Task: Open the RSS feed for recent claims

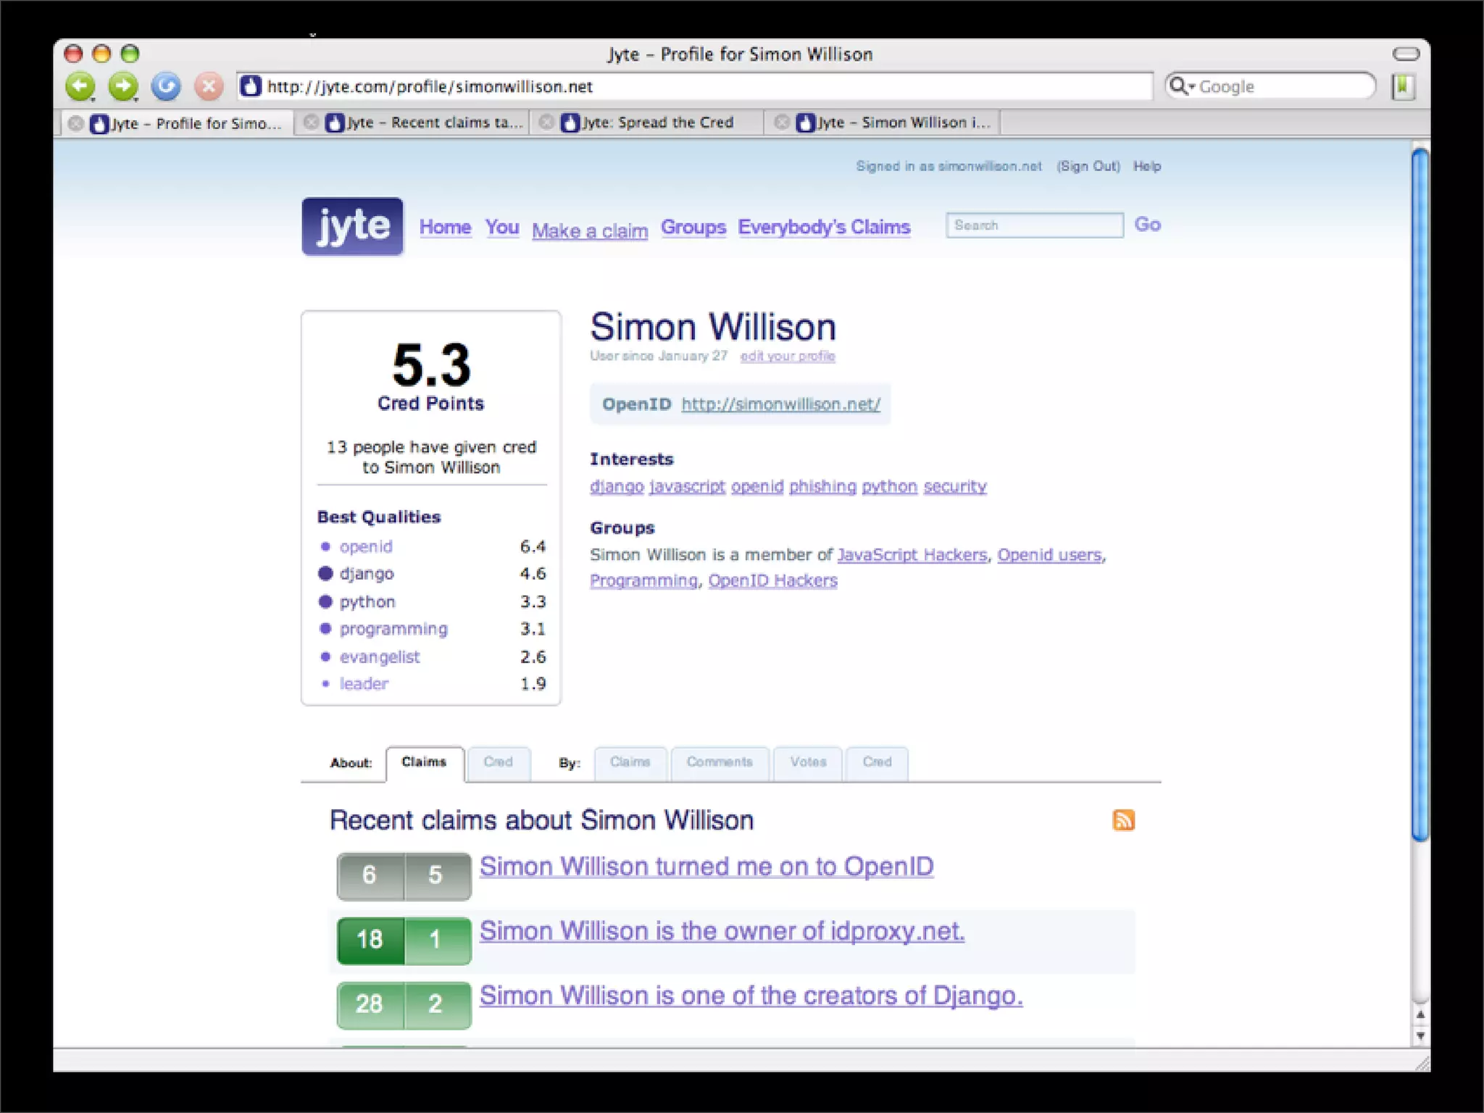Action: click(1123, 820)
